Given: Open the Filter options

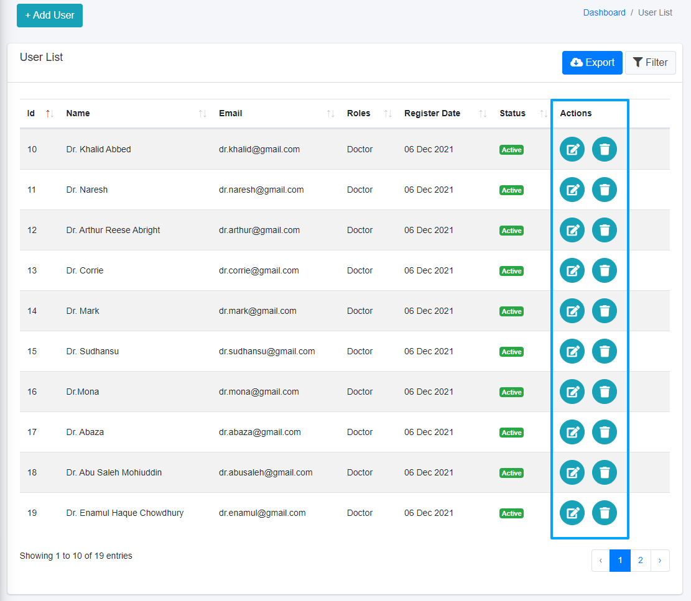Looking at the screenshot, I should point(650,63).
